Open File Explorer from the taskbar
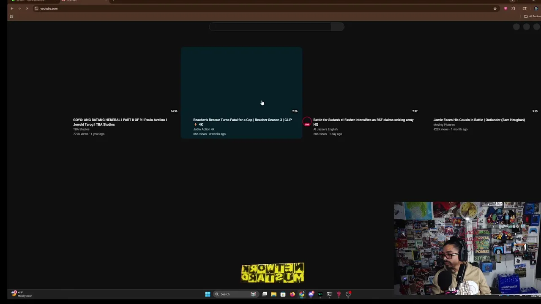 point(273,294)
